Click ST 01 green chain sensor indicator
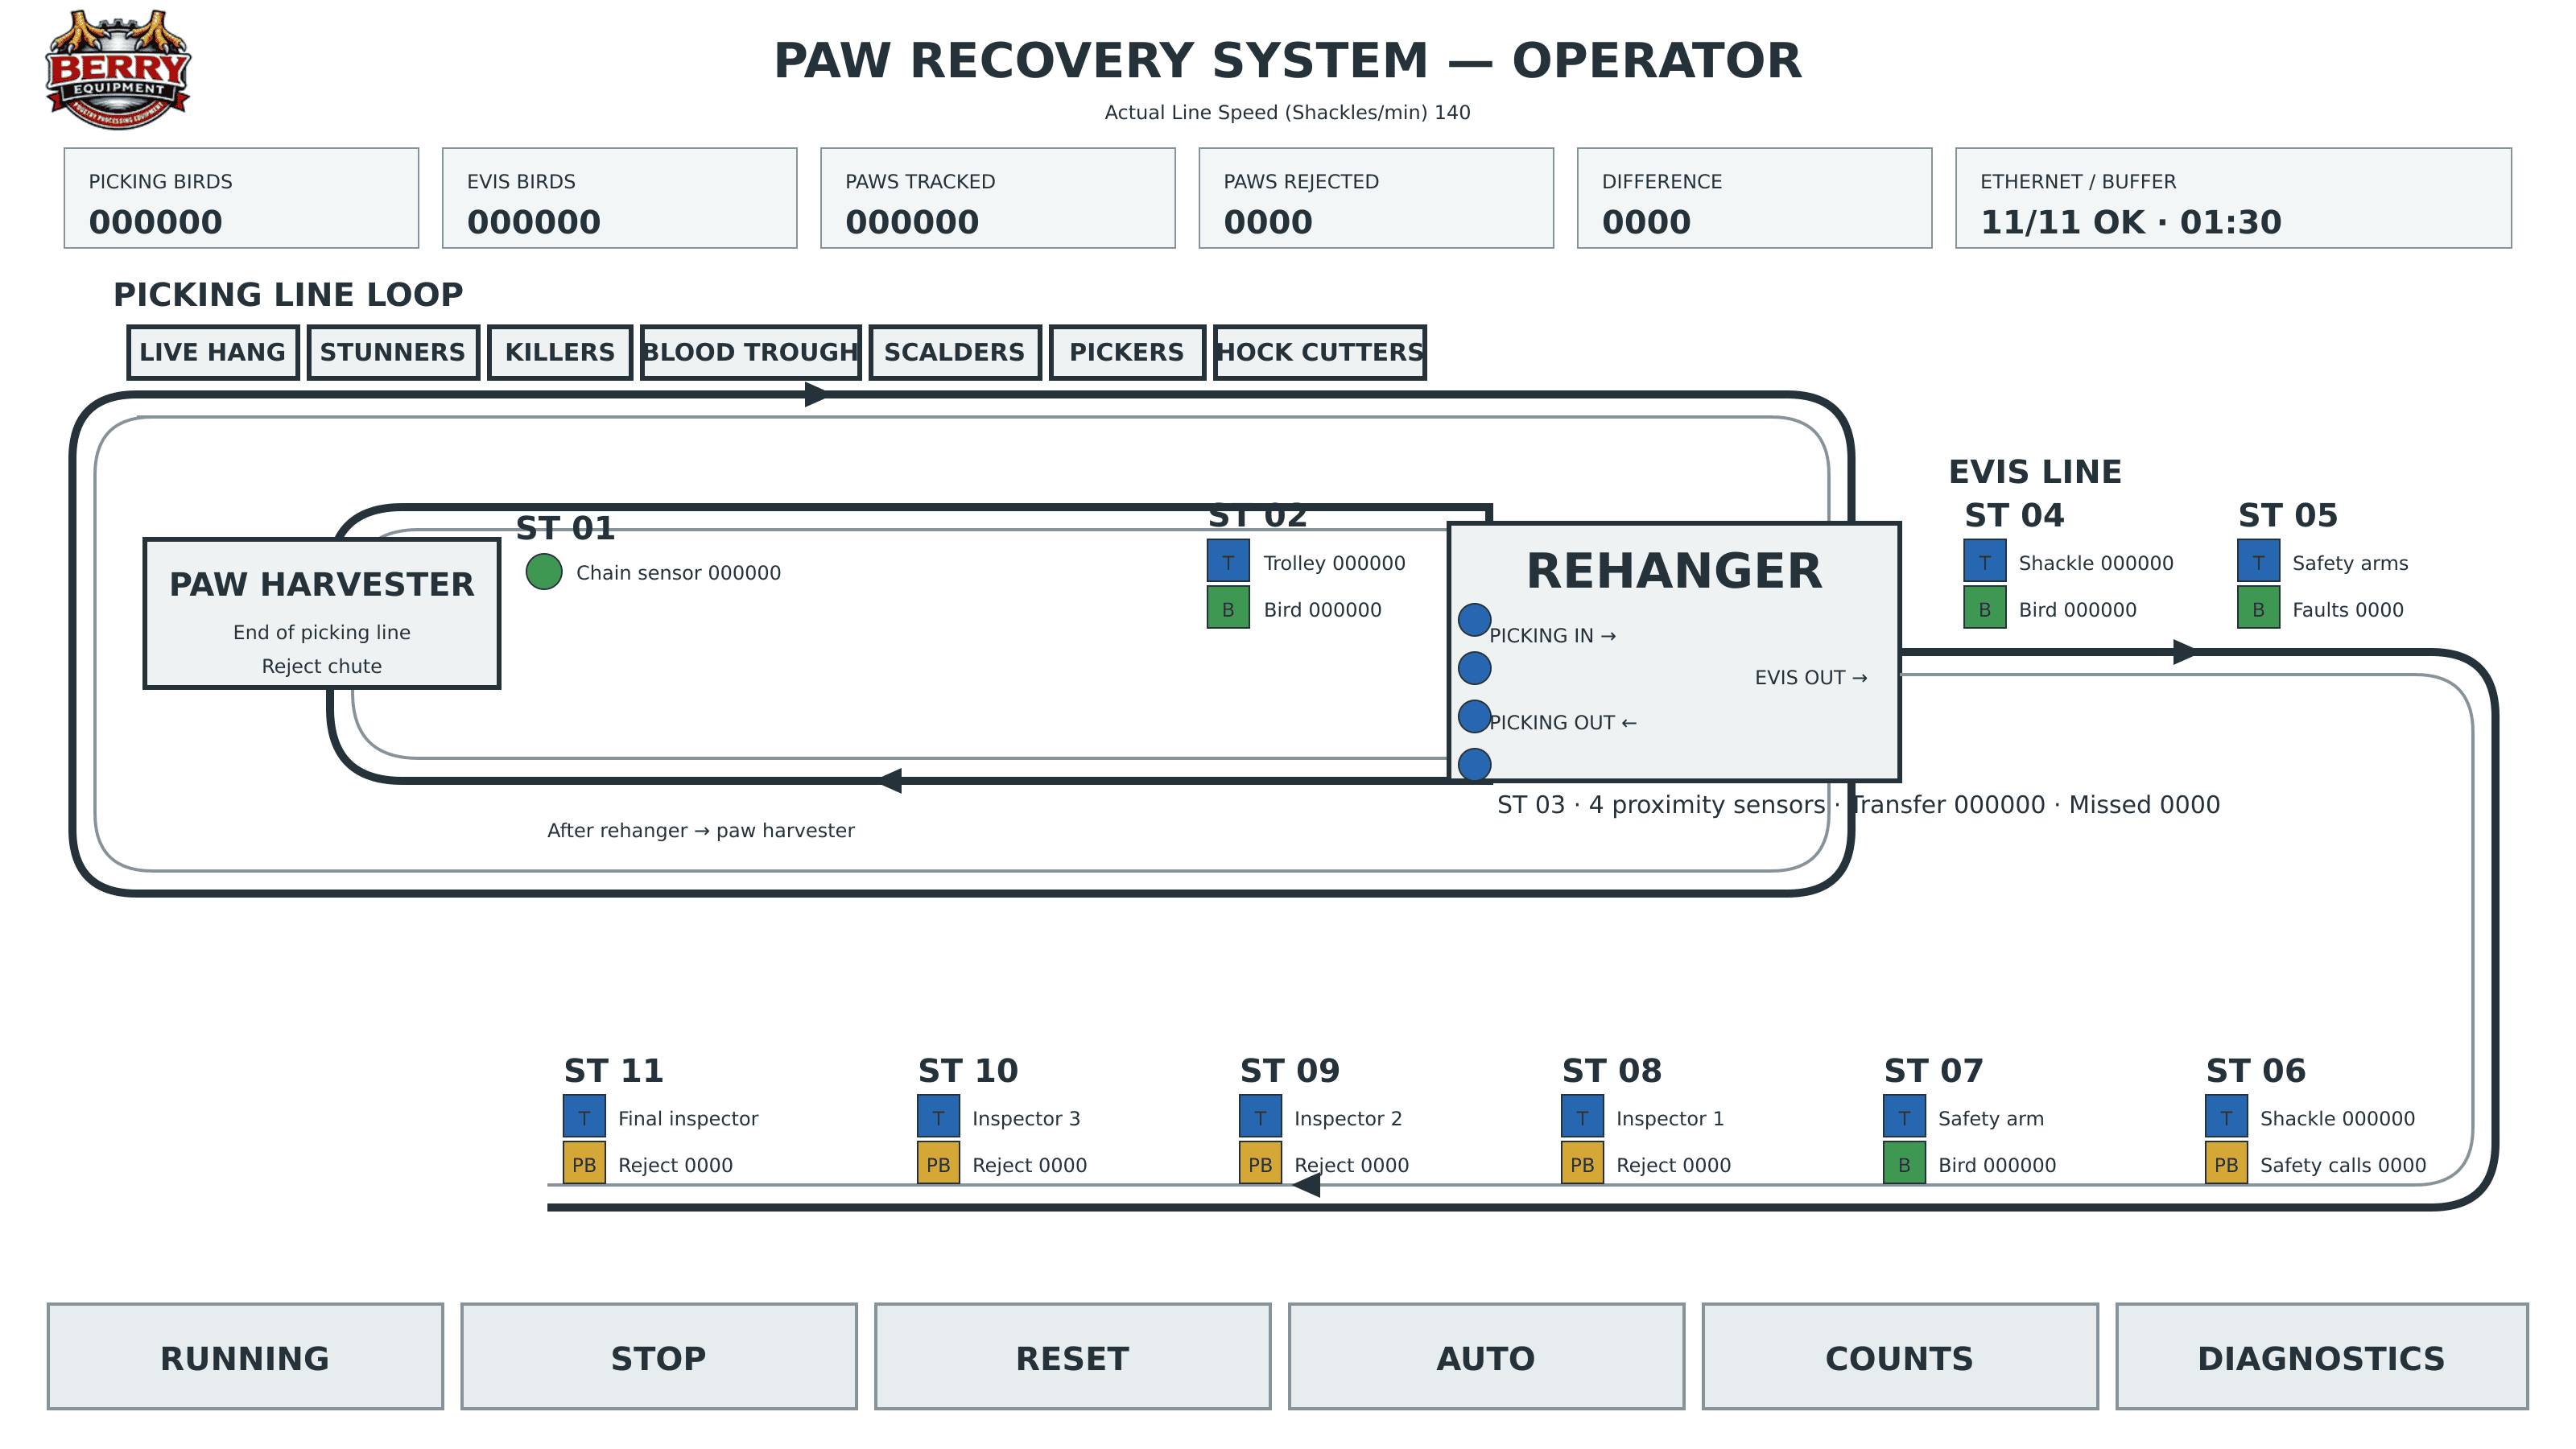Image resolution: width=2576 pixels, height=1449 pixels. 544,572
